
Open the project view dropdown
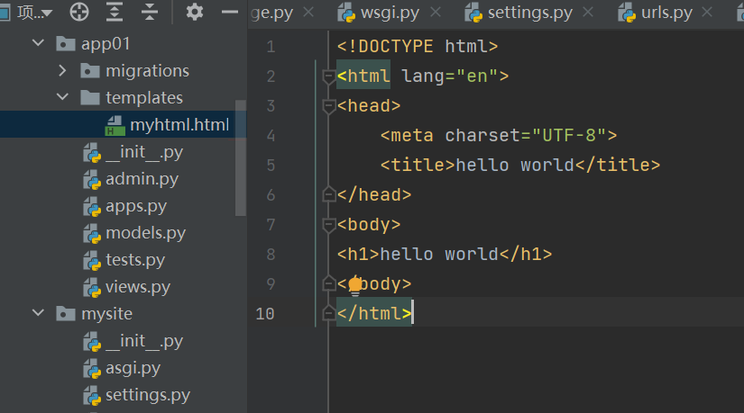pos(46,13)
